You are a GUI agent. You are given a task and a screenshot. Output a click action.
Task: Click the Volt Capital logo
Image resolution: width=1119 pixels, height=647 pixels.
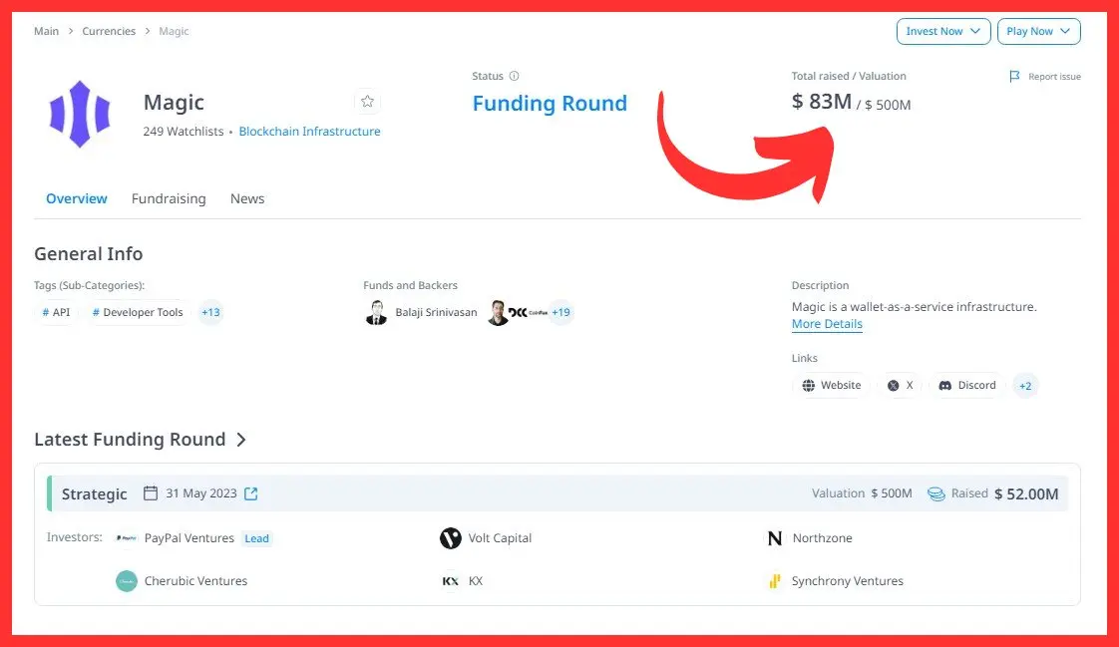pos(451,538)
